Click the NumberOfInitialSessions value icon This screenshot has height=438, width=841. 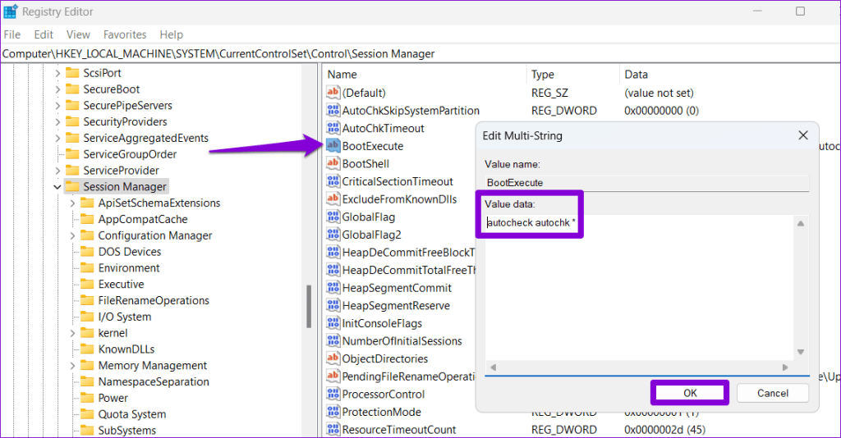click(x=333, y=340)
